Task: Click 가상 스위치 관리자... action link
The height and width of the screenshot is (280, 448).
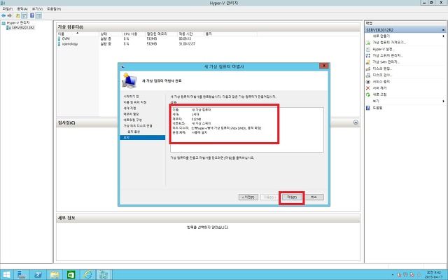Action: point(387,55)
